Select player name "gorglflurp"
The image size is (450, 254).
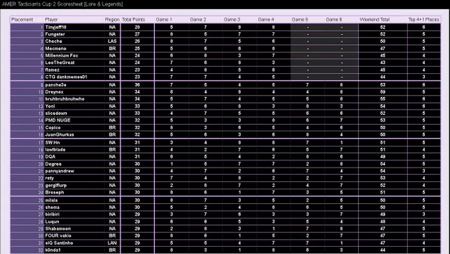(x=56, y=185)
